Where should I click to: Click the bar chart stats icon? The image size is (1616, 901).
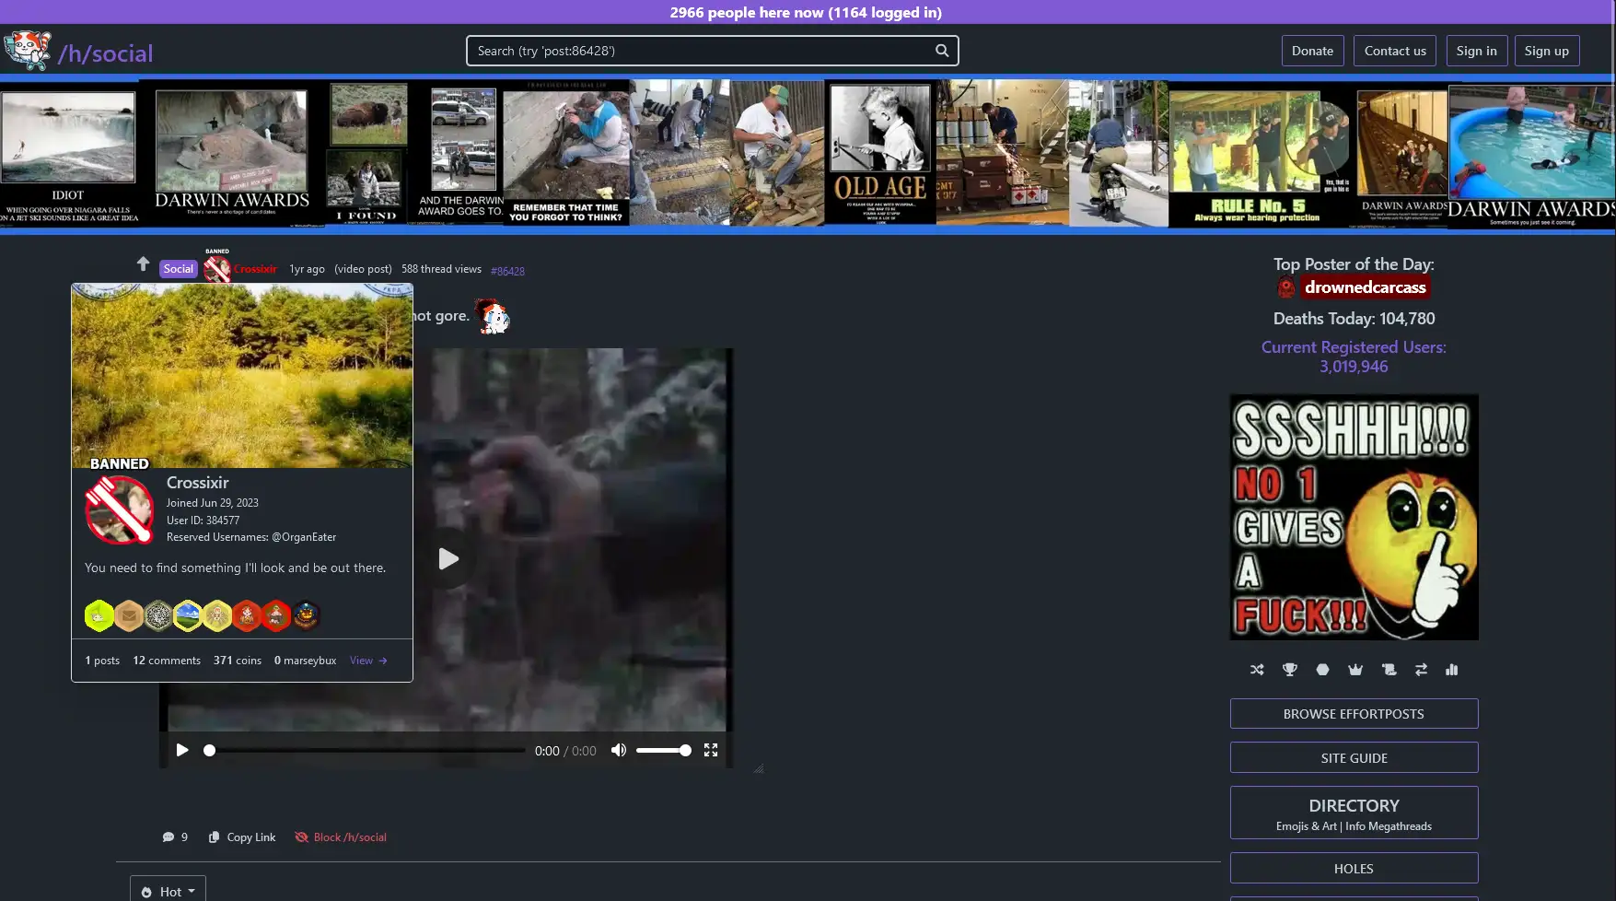[1452, 670]
